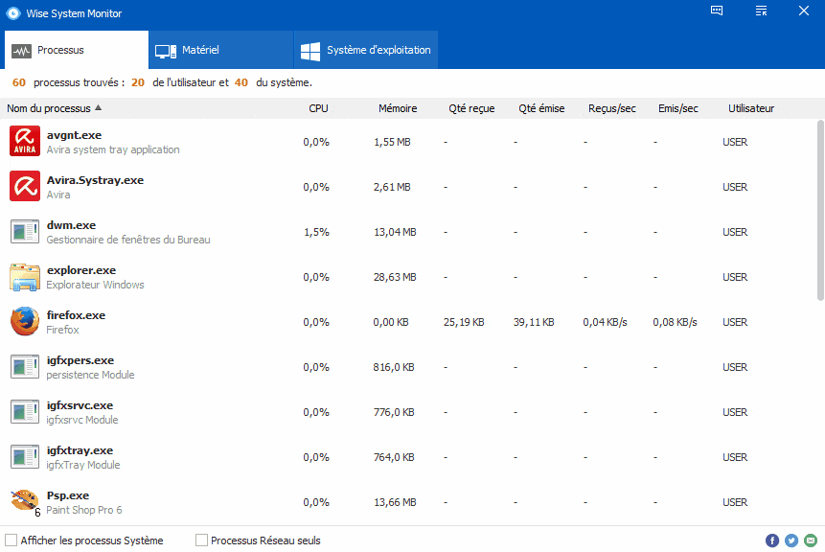
Task: Click the igfxtray.exe process icon
Action: point(25,457)
